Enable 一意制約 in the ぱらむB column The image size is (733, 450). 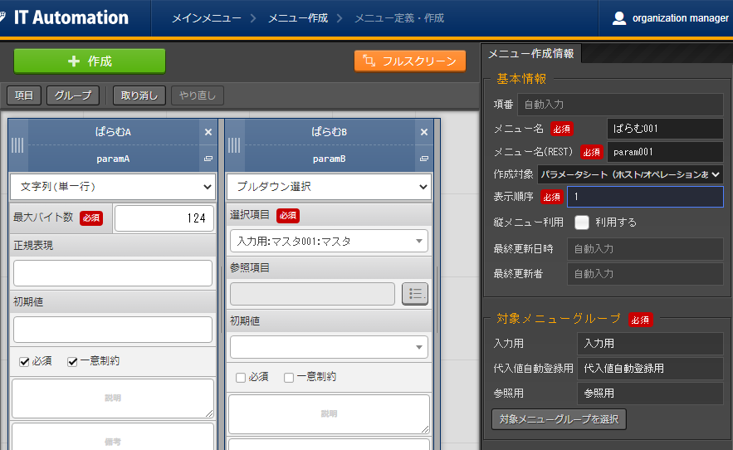click(289, 377)
